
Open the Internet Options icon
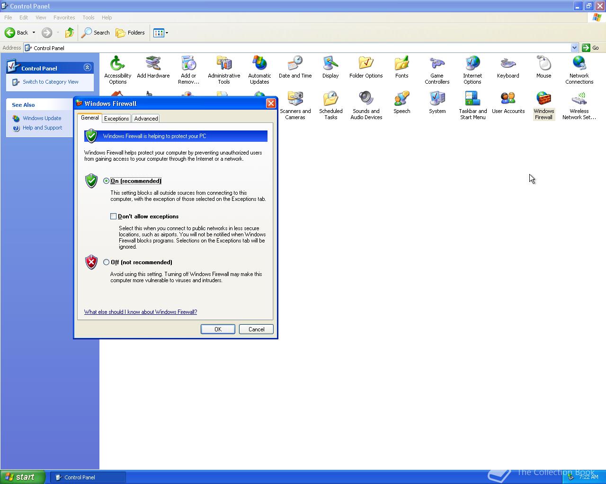[x=472, y=69]
